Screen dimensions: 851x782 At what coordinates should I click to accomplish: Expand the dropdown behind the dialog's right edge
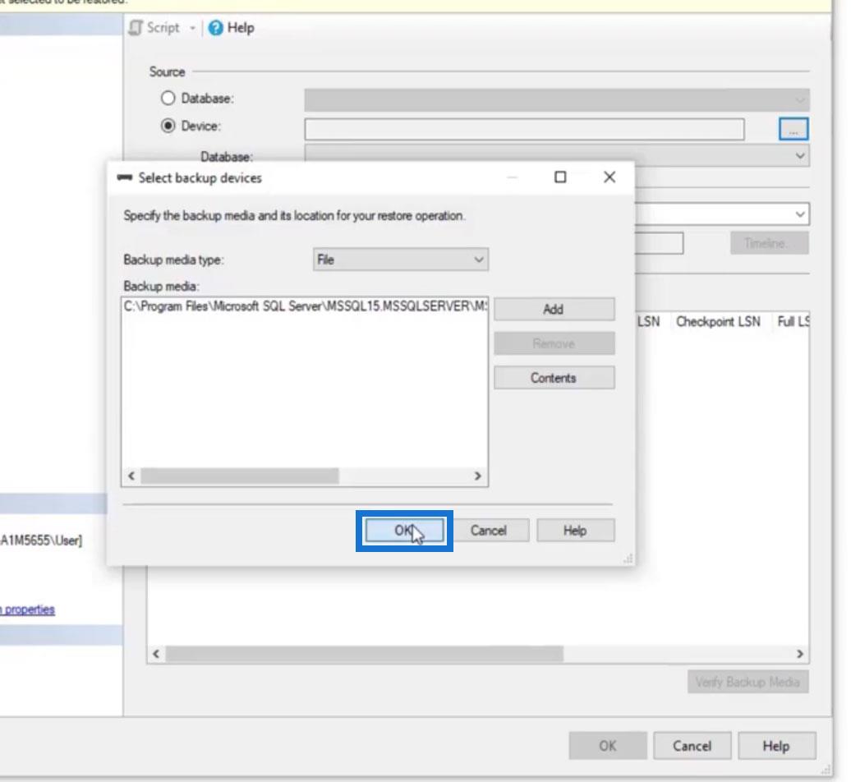tap(800, 214)
